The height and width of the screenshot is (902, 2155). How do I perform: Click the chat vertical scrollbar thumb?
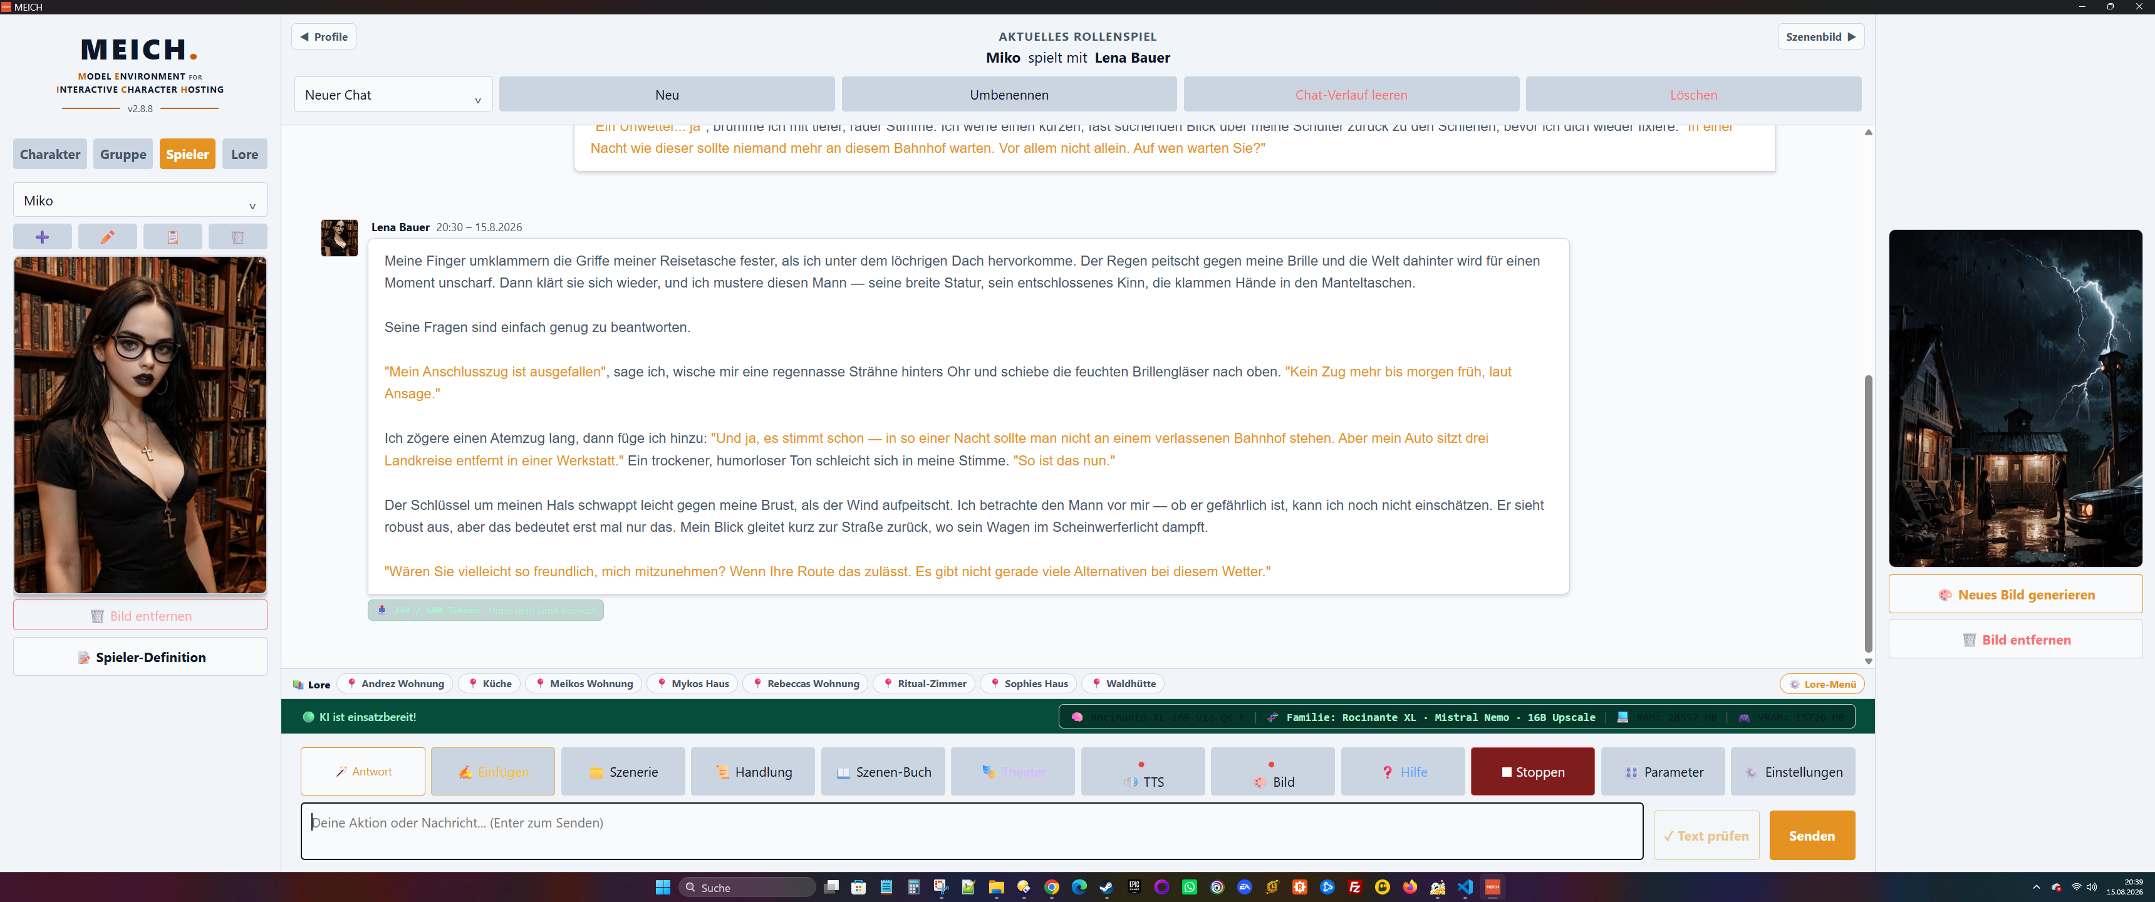tap(1868, 514)
